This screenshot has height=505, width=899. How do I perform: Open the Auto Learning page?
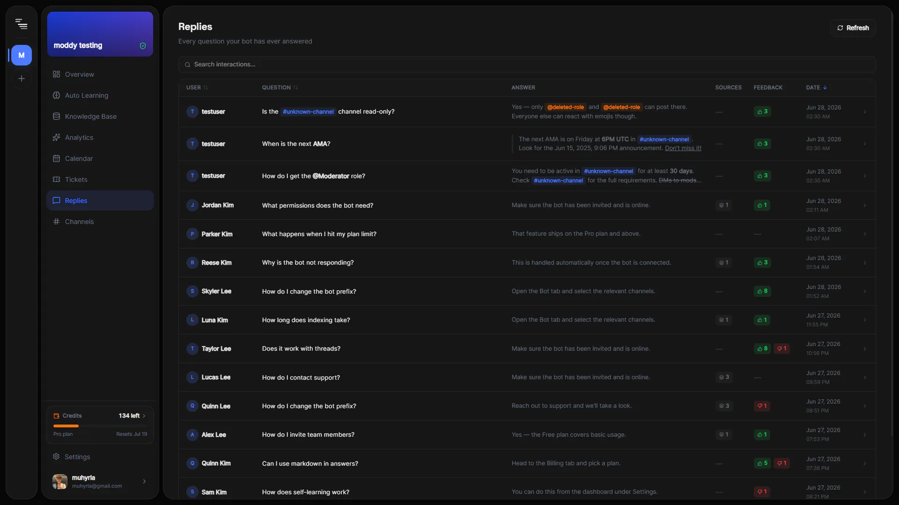(x=100, y=95)
